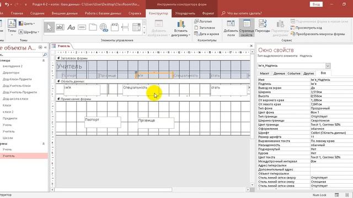Open the Создание ribbon tab
Viewport: 353px width, 198px height.
(37, 13)
